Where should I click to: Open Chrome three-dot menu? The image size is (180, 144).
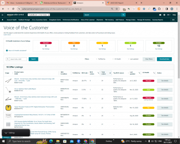177,9
